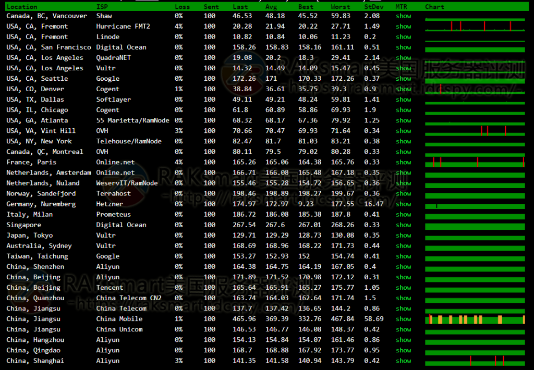This screenshot has height=370, width=534.
Task: Open show link for Beijing Tencent
Action: [403, 287]
